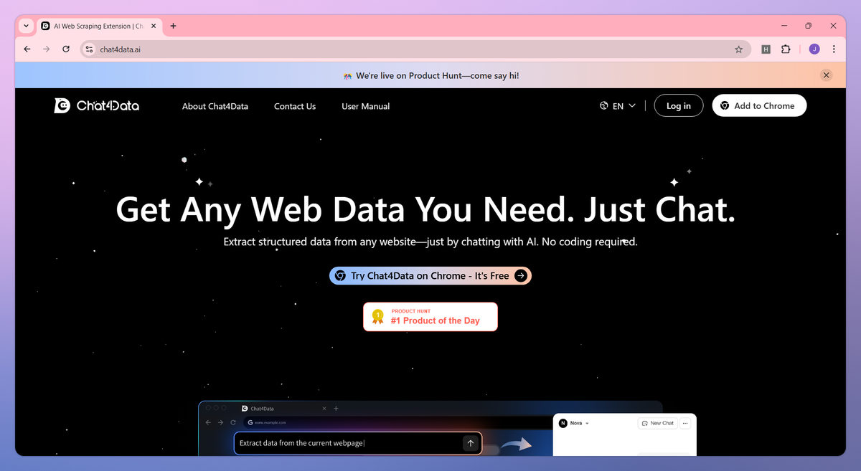
Task: Click the Chat4Data logo icon
Action: click(x=62, y=106)
